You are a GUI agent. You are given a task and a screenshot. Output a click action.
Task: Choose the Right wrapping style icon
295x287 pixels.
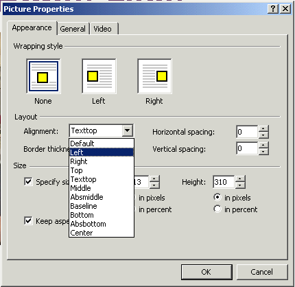[154, 76]
